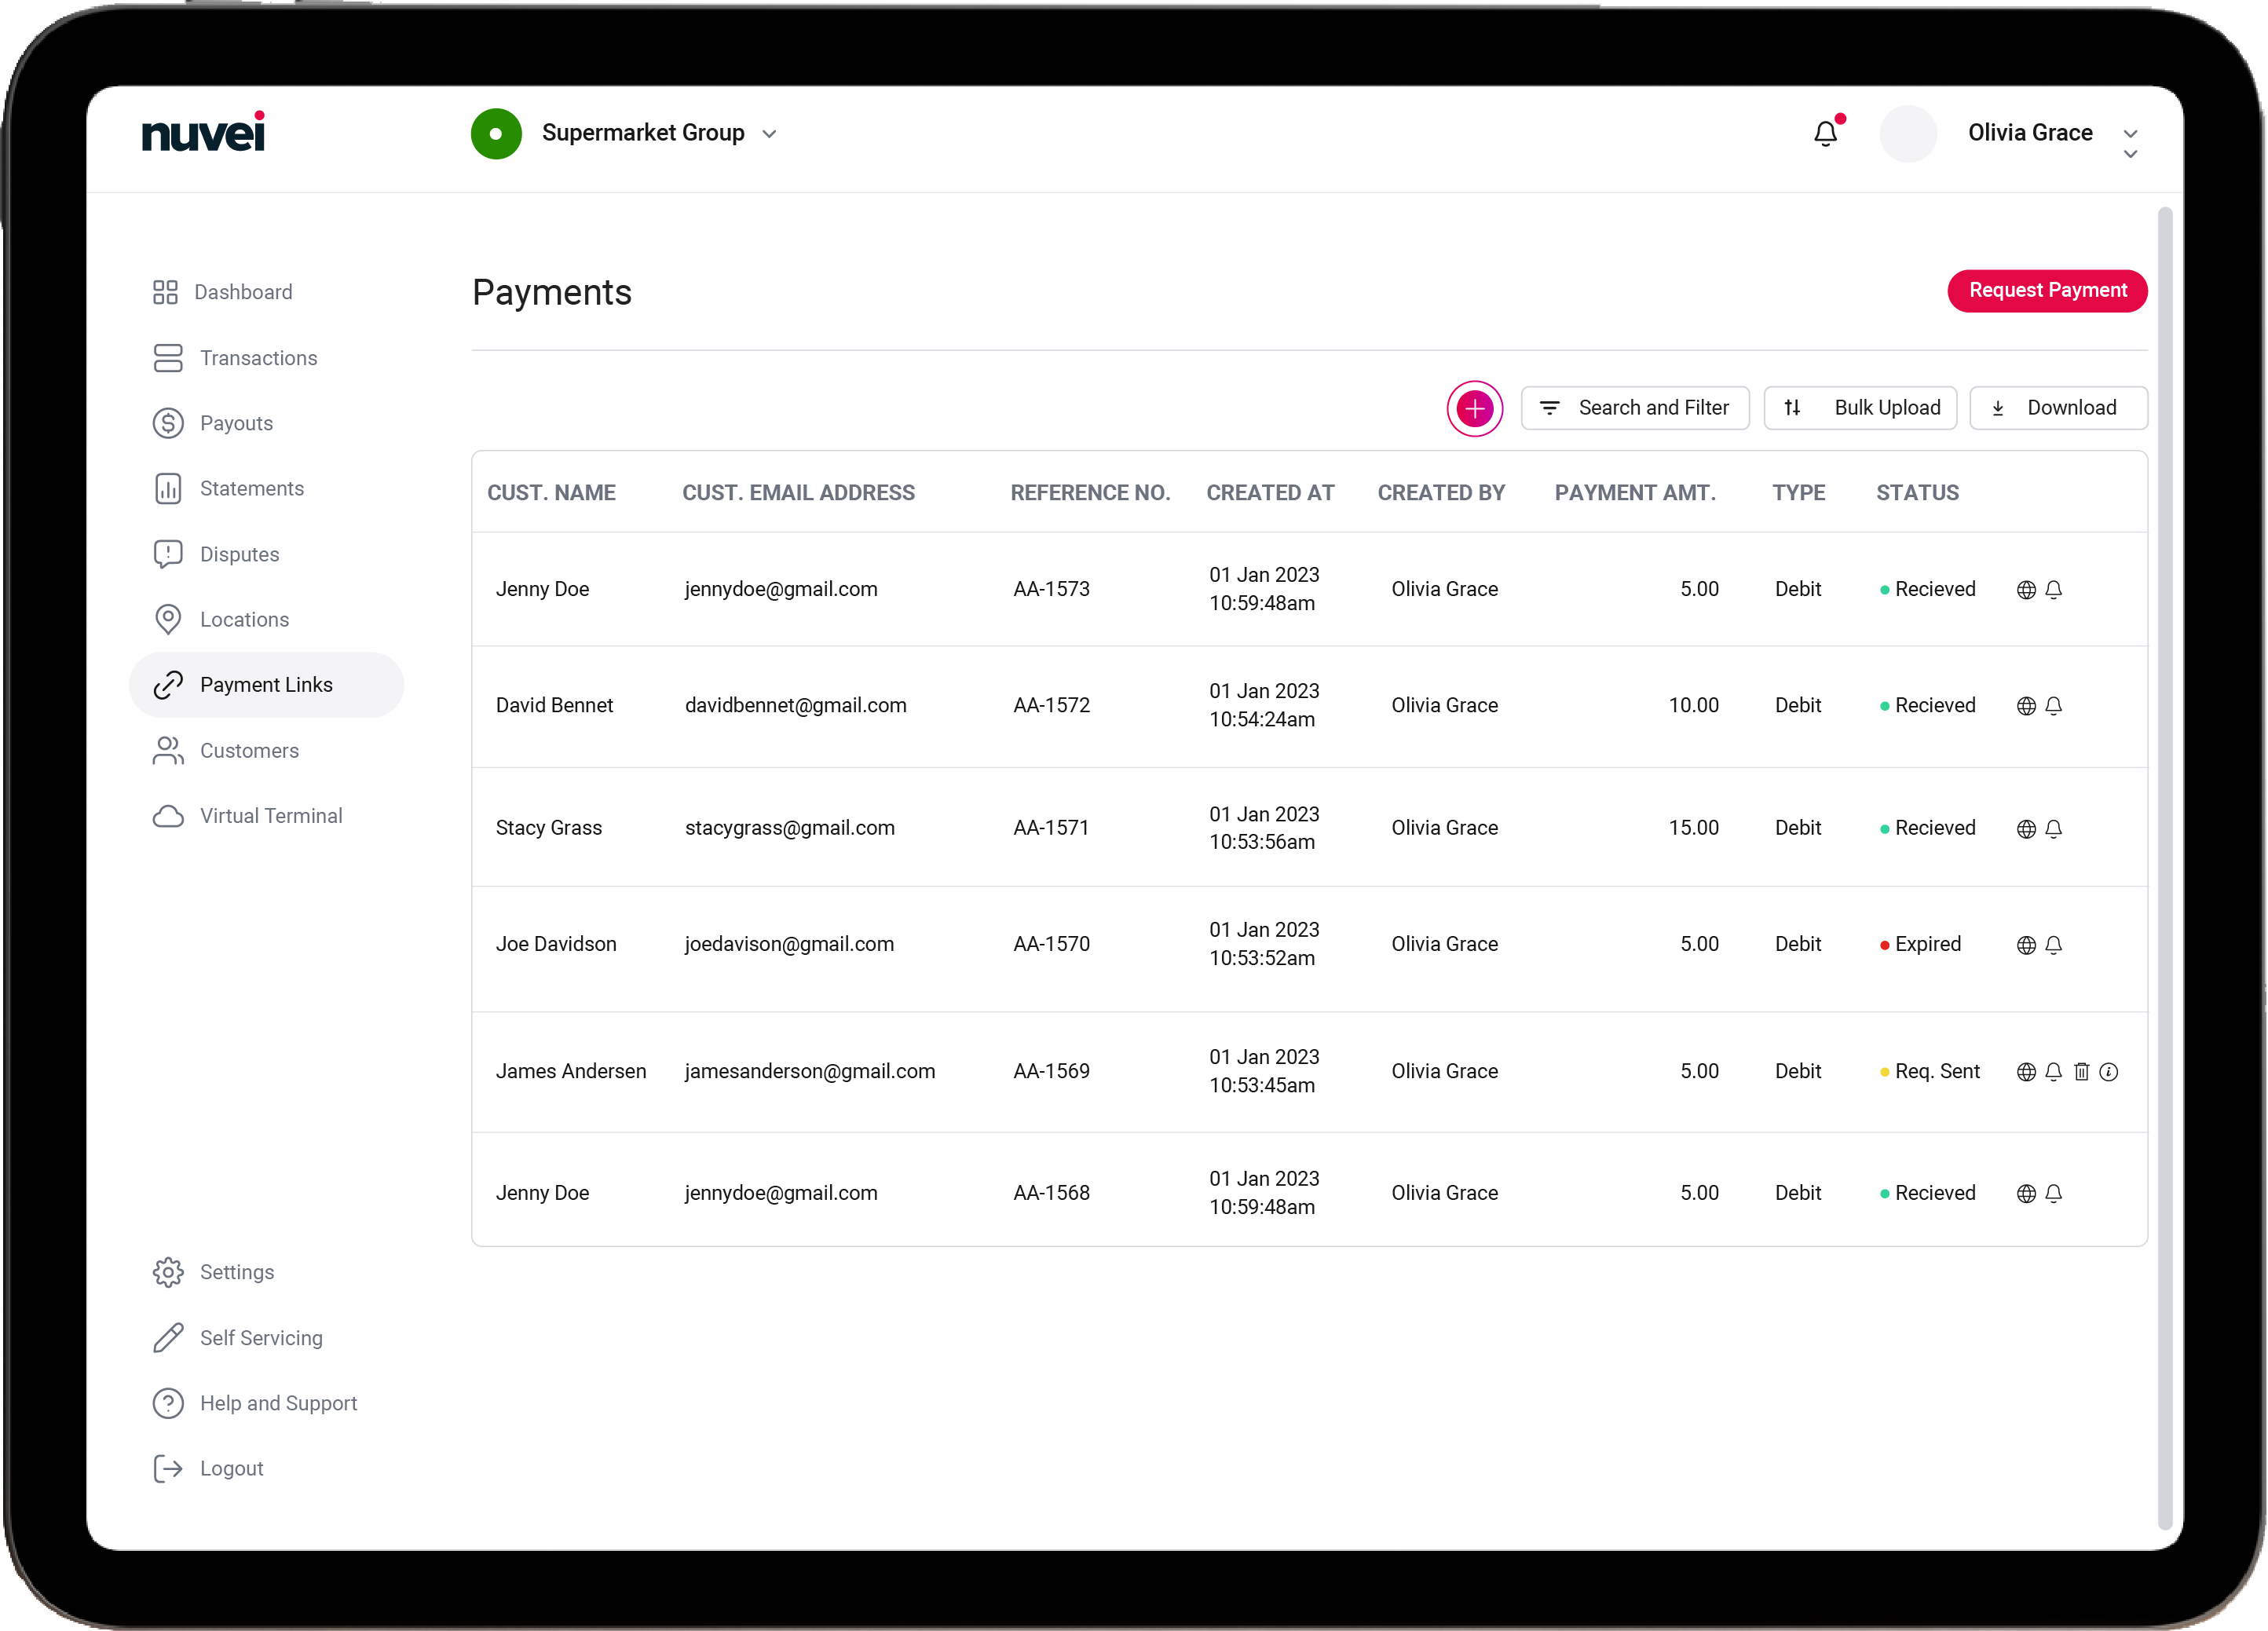Sort by PAYMENT AMT. column header
Viewport: 2268px width, 1631px height.
point(1635,493)
